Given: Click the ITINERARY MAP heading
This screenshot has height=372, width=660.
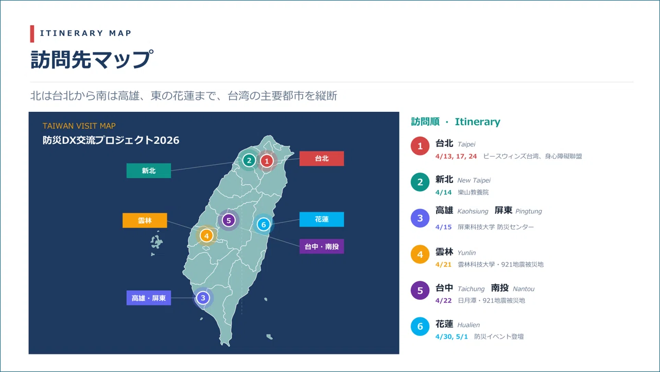Looking at the screenshot, I should (x=85, y=33).
